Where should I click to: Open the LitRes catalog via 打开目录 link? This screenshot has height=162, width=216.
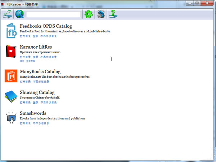pyautogui.click(x=25, y=57)
